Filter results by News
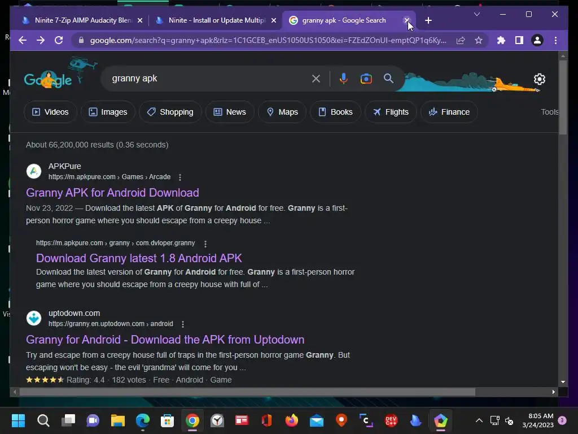 (x=230, y=112)
